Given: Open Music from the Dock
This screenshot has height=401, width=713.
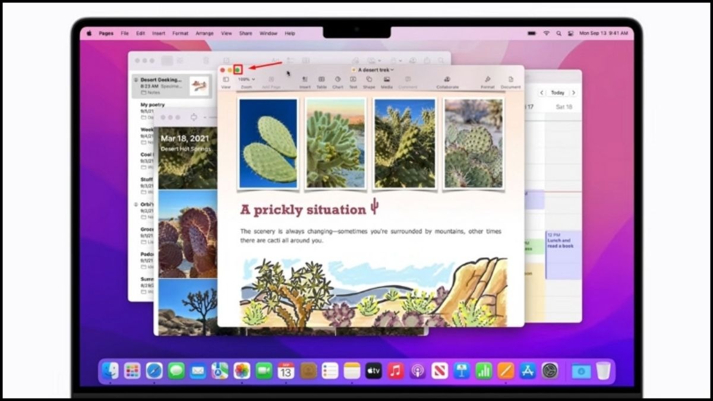Looking at the screenshot, I should click(x=395, y=371).
